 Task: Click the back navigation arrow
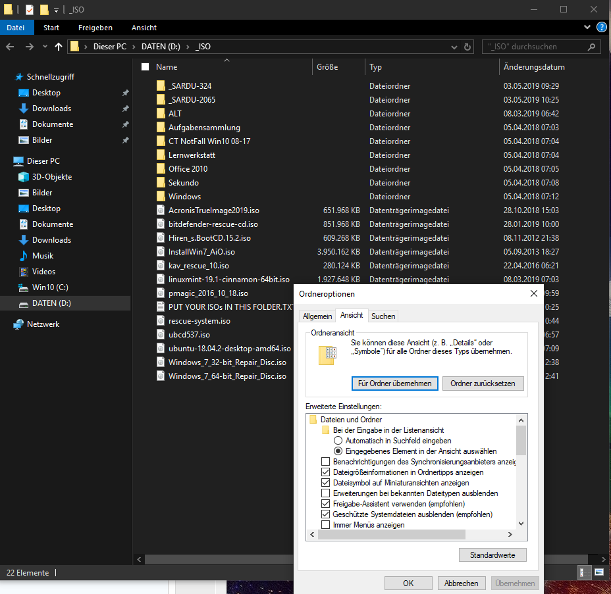click(x=10, y=47)
